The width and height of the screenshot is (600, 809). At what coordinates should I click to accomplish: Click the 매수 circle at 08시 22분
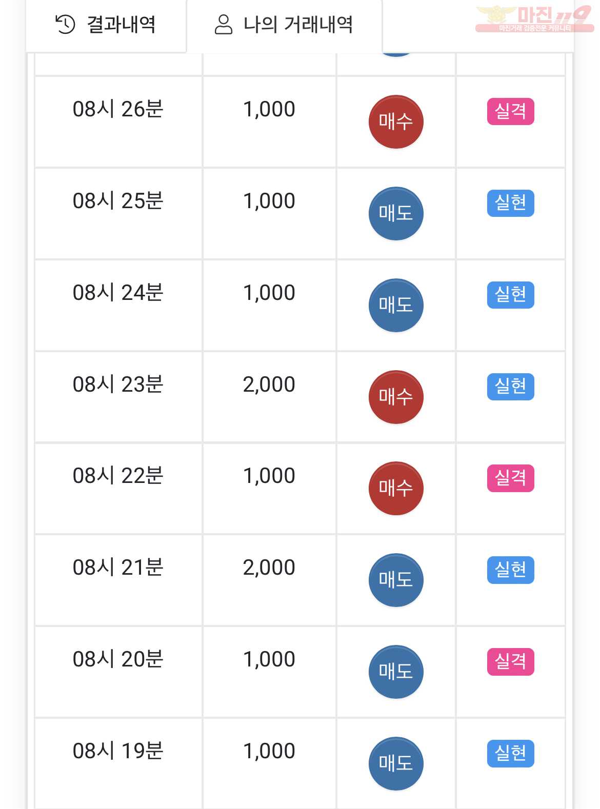click(396, 489)
